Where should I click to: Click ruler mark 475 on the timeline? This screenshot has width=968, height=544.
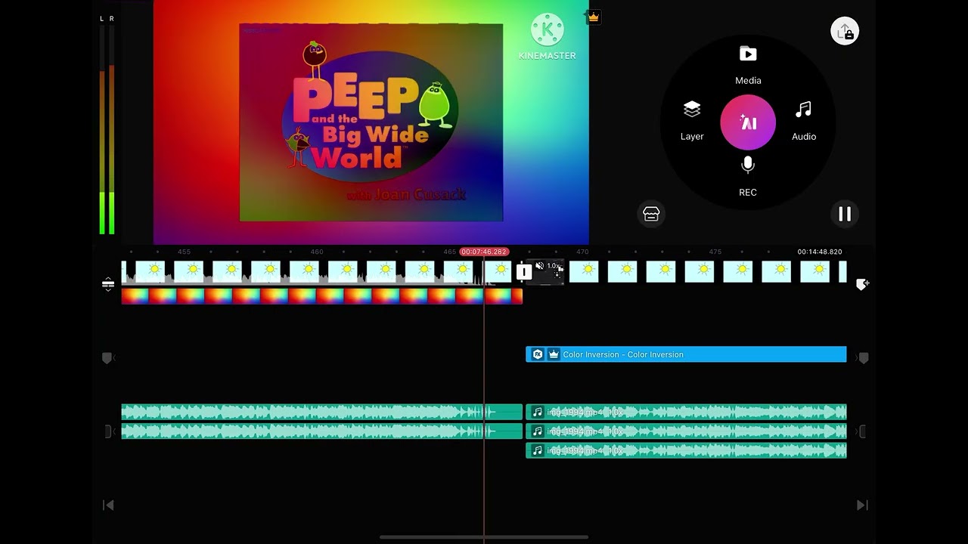tap(715, 252)
